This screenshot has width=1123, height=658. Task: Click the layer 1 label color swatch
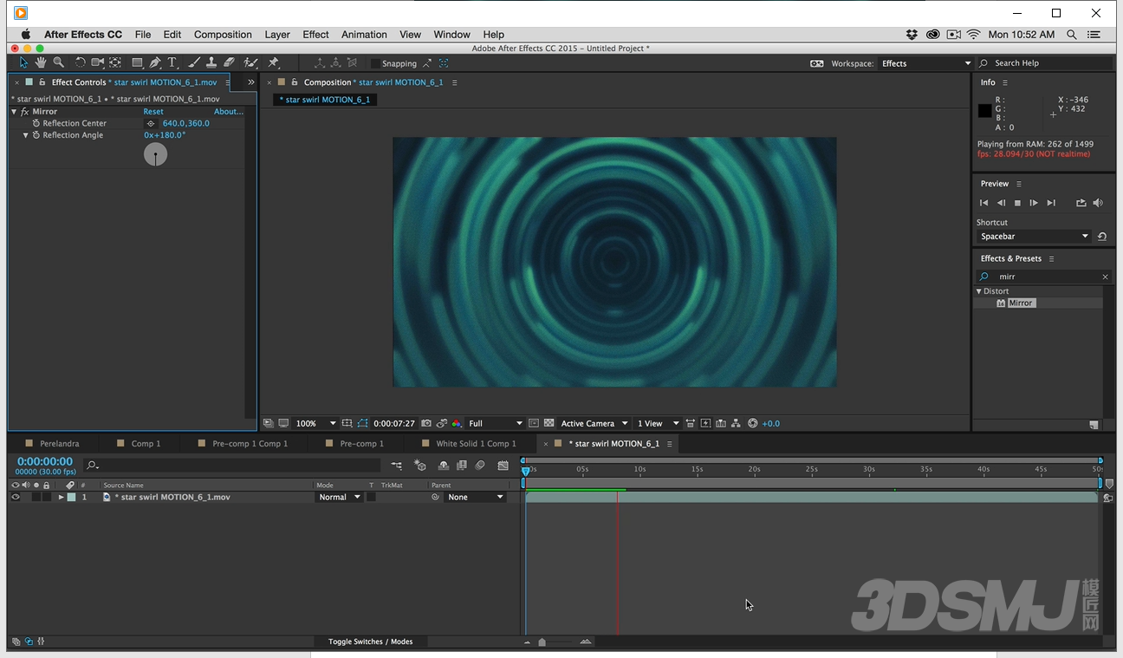pyautogui.click(x=71, y=497)
